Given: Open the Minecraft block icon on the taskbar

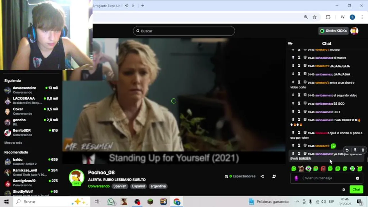Looking at the screenshot, I should click(150, 202).
